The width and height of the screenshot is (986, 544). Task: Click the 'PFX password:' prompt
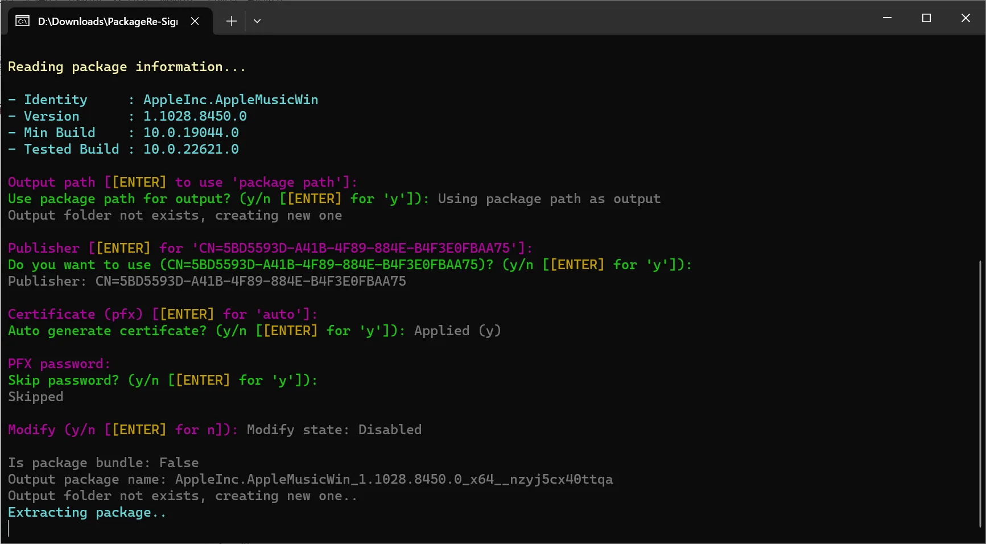59,364
